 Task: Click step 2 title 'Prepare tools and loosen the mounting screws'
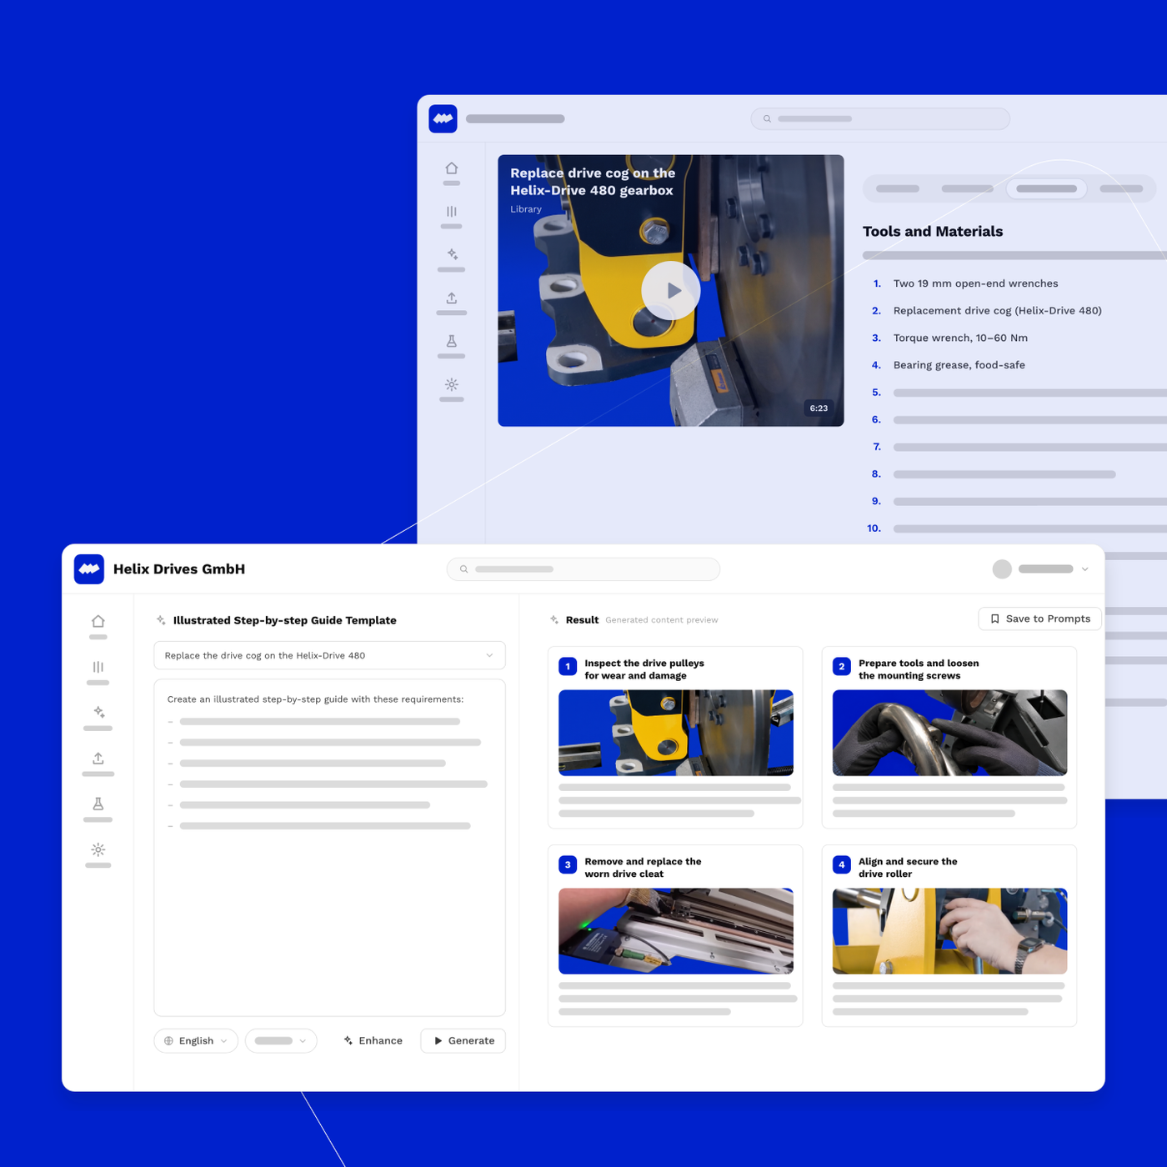[919, 669]
